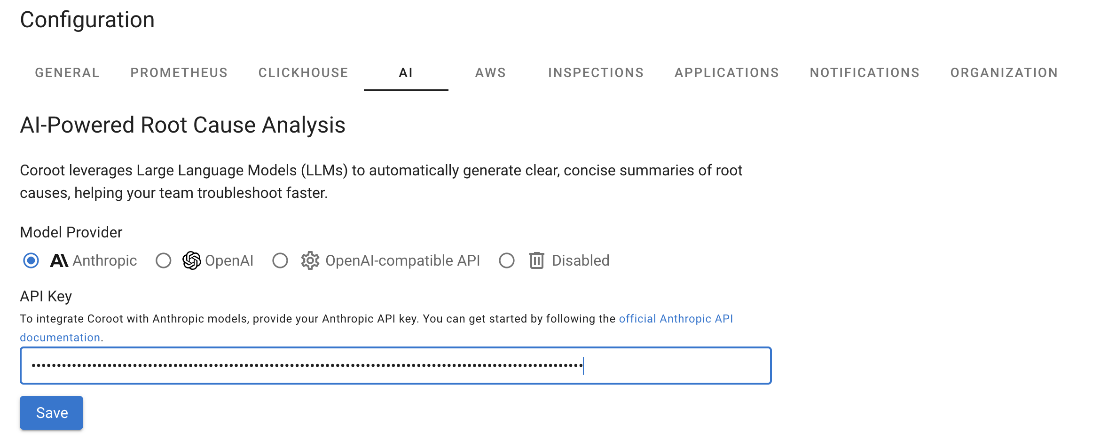Screen dimensions: 1116x441
Task: Select the OpenAI radio button
Action: (164, 260)
